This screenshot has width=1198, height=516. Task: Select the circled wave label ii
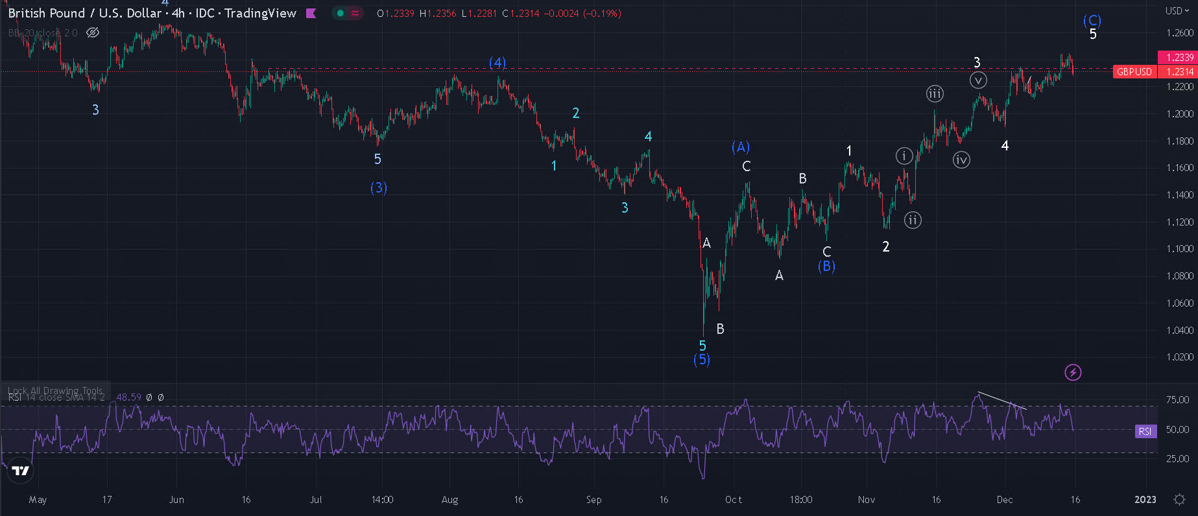(x=913, y=220)
